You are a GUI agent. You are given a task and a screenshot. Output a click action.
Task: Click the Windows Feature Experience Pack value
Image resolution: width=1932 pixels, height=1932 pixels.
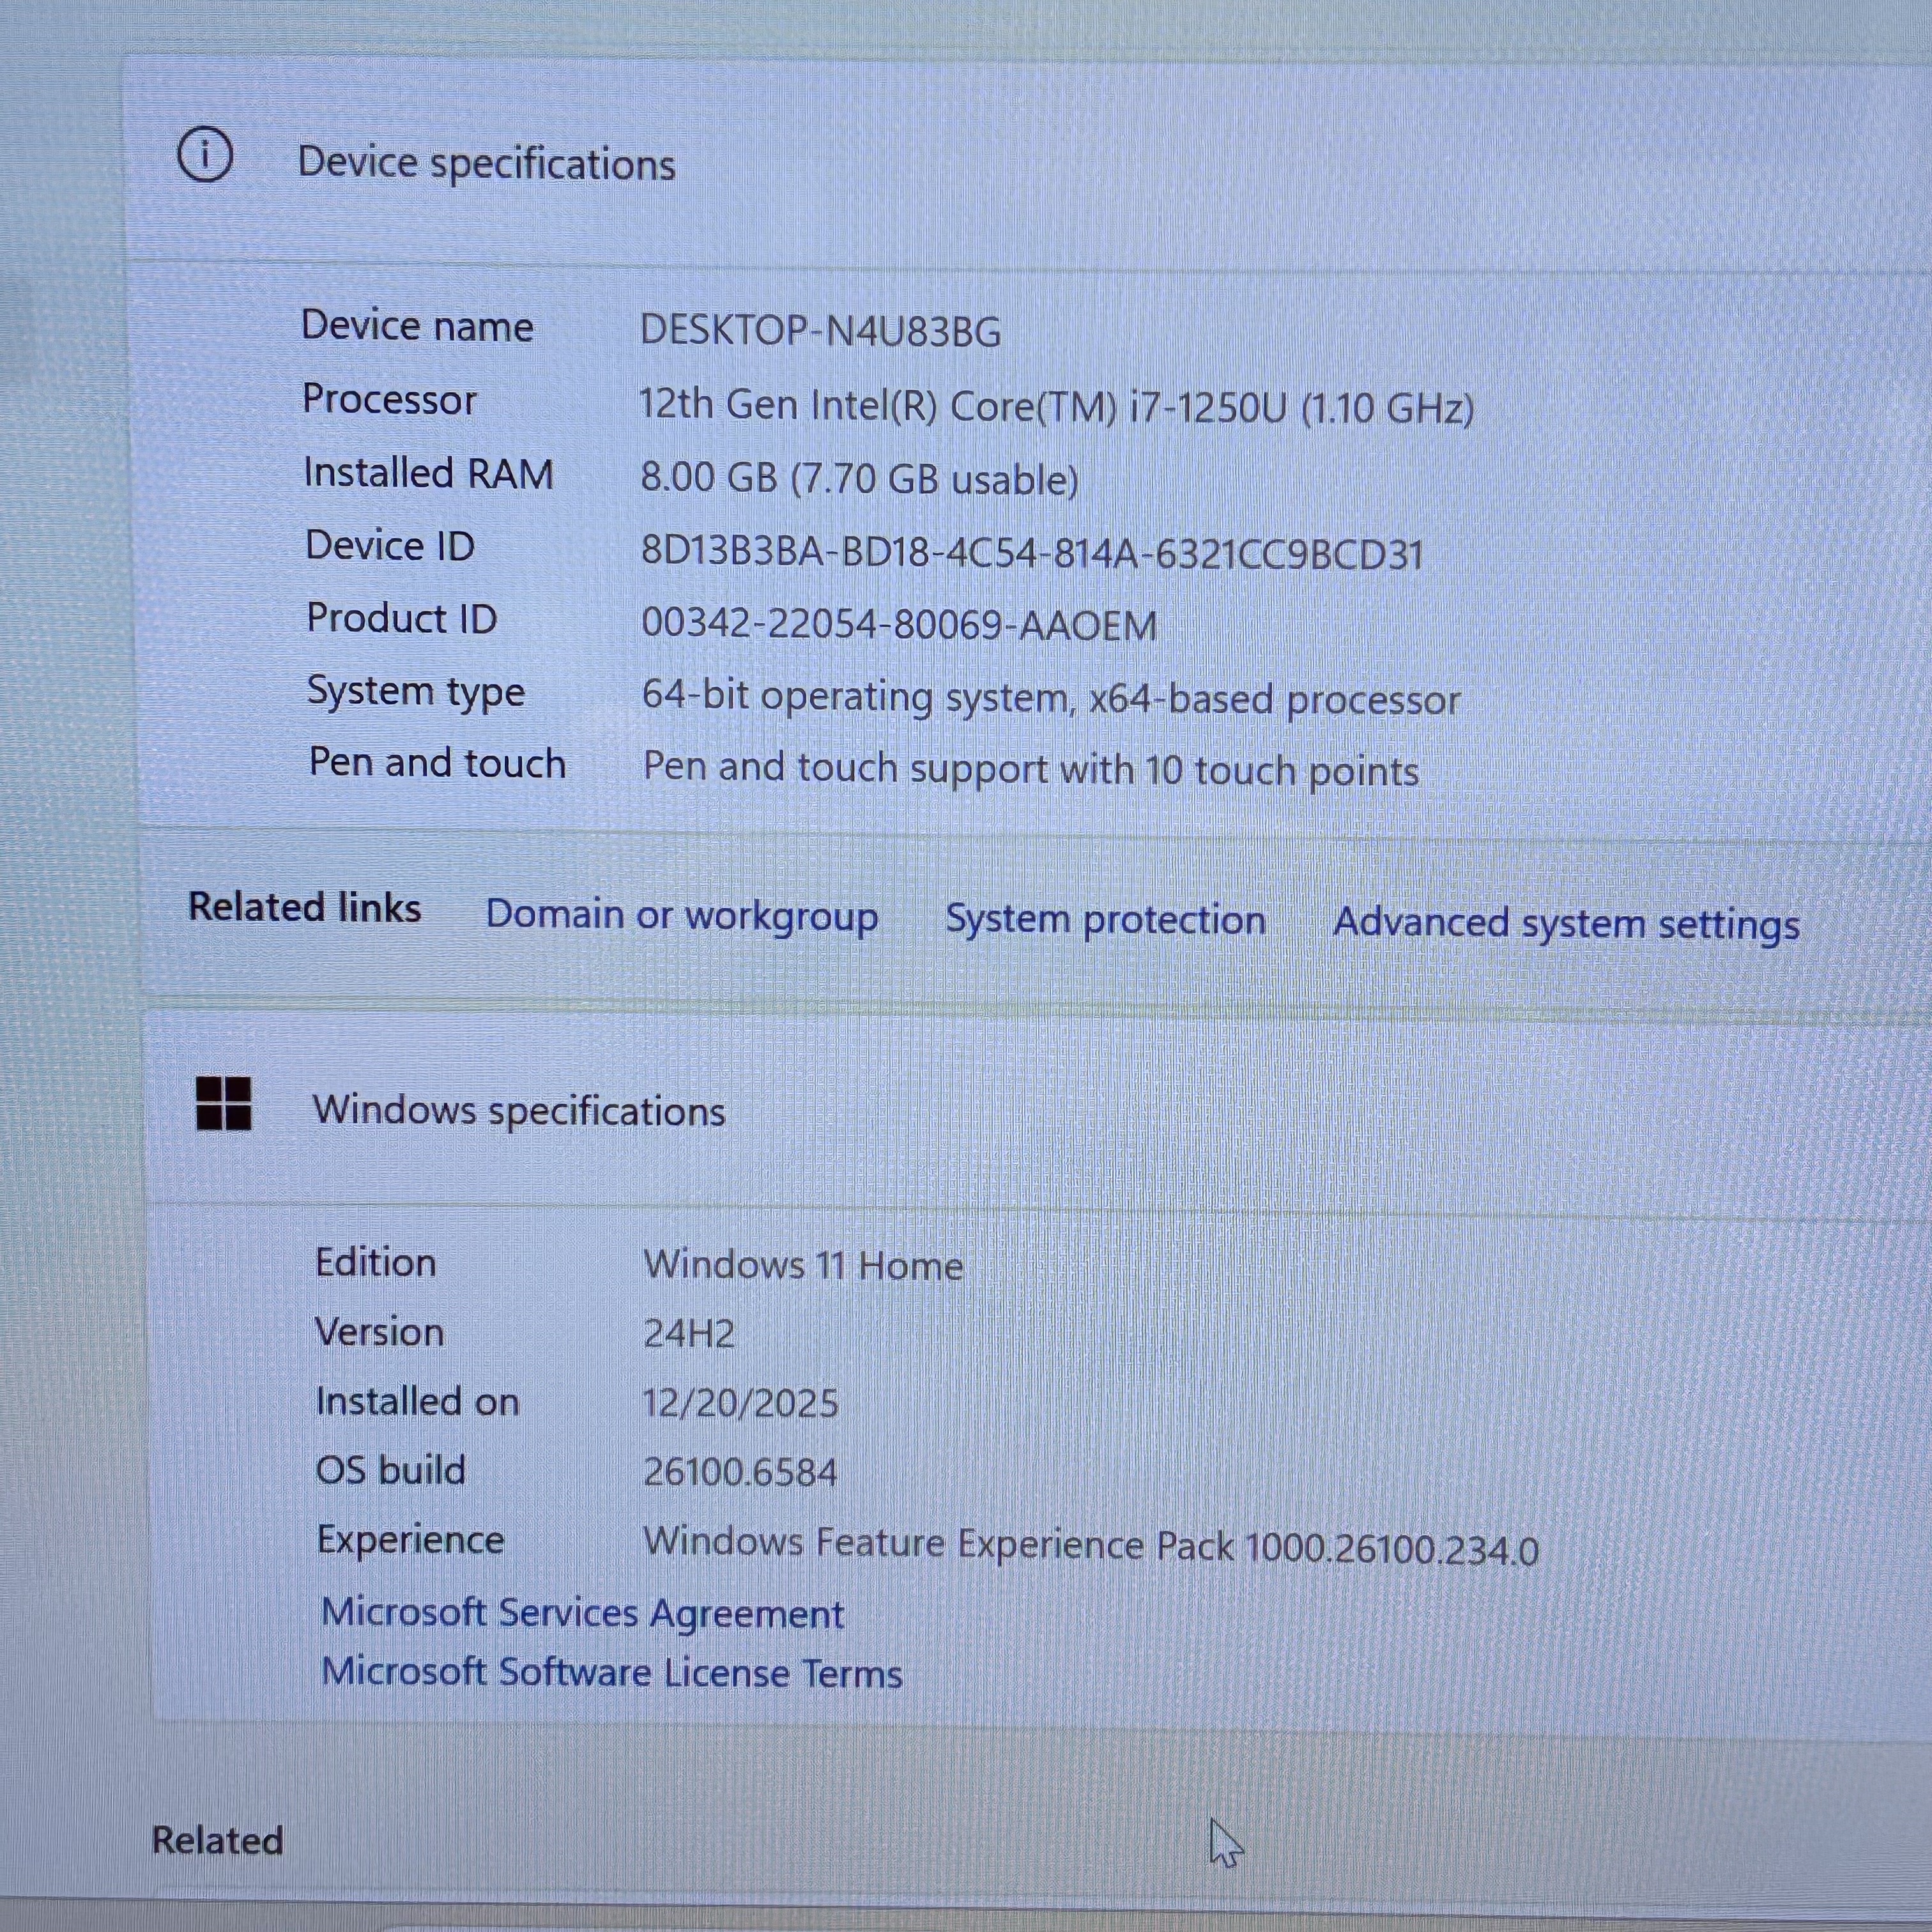click(x=1091, y=1546)
